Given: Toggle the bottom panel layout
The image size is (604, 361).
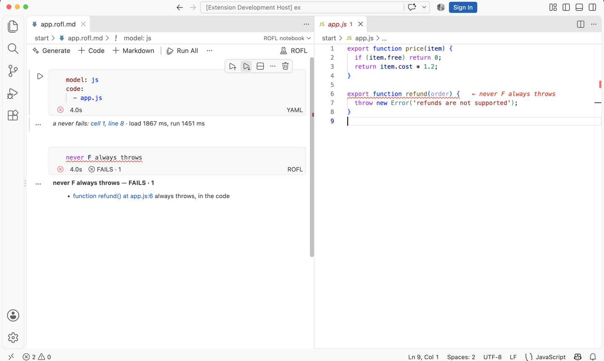Looking at the screenshot, I should [x=579, y=7].
